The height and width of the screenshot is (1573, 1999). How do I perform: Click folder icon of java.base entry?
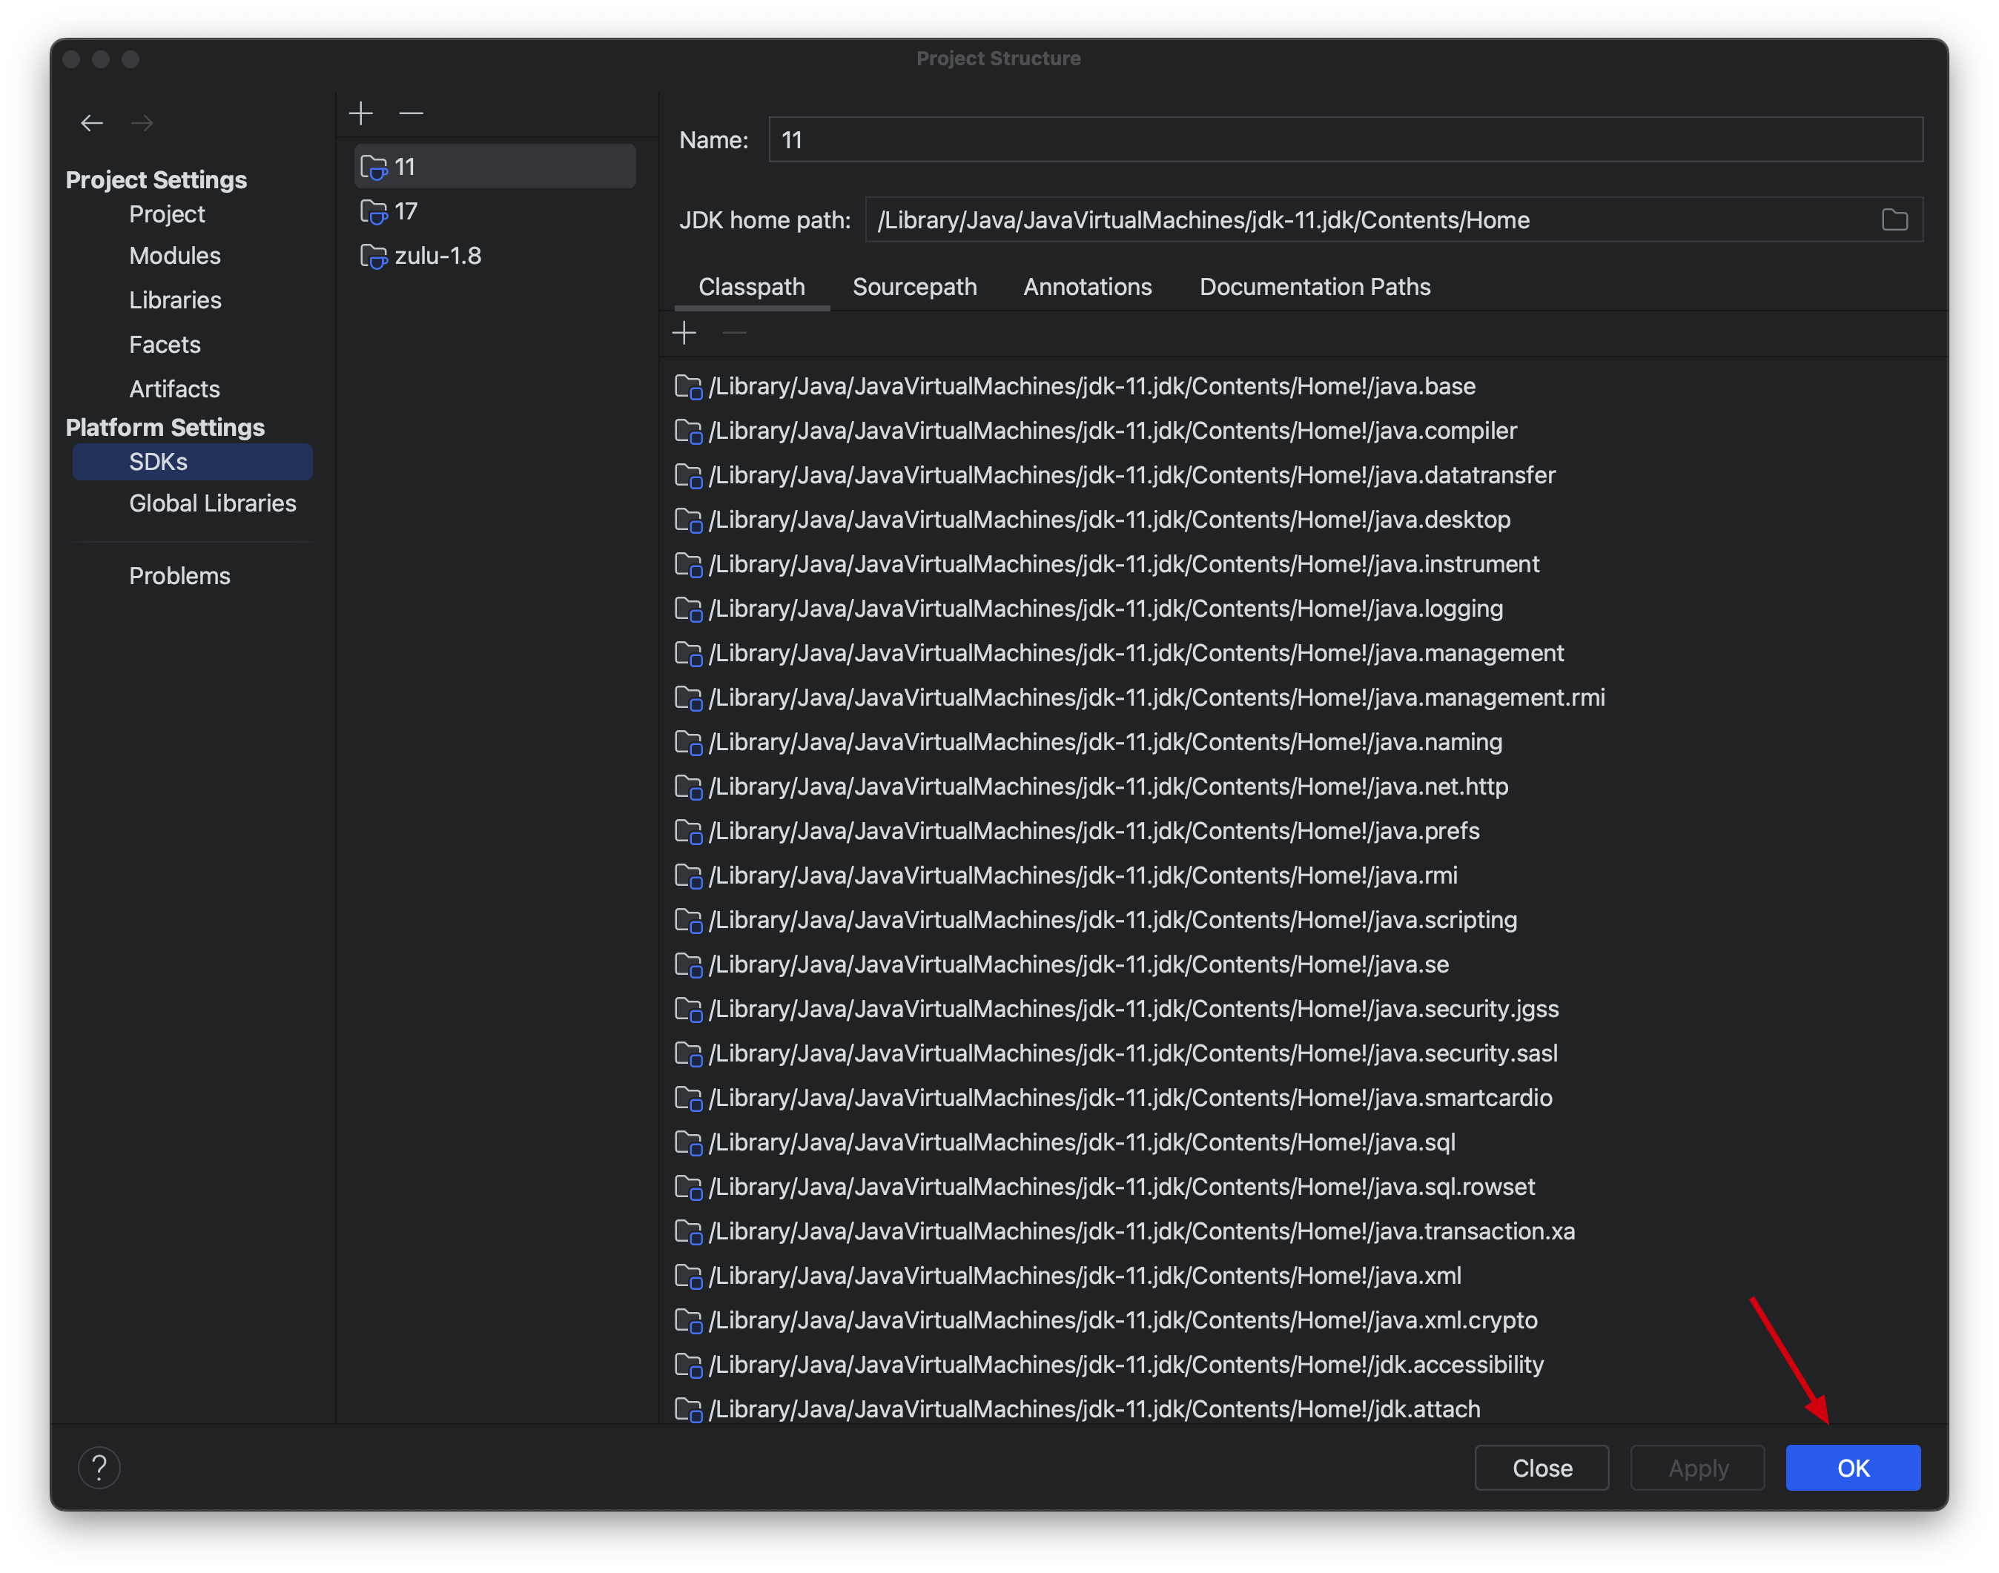(x=688, y=387)
